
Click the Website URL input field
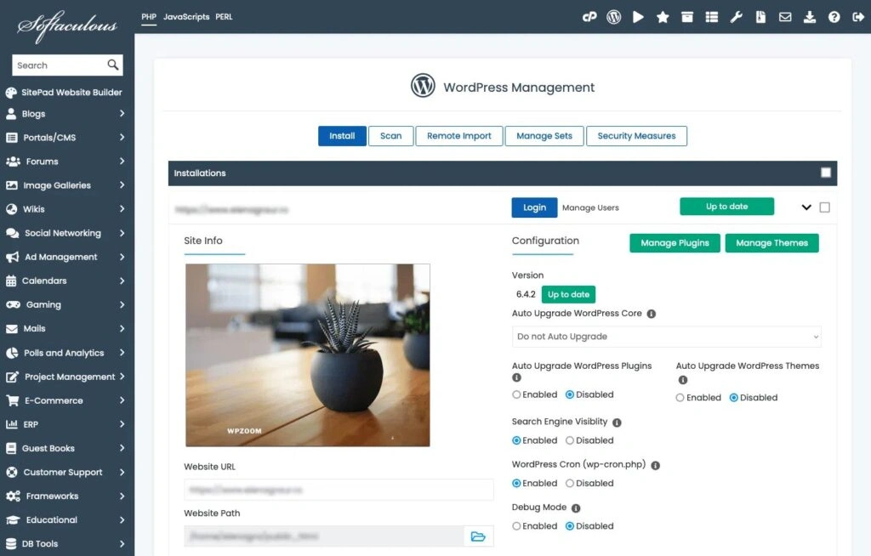point(339,490)
